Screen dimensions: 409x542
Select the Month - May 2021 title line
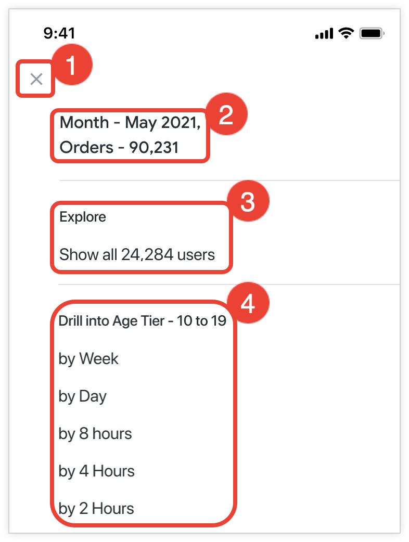130,123
